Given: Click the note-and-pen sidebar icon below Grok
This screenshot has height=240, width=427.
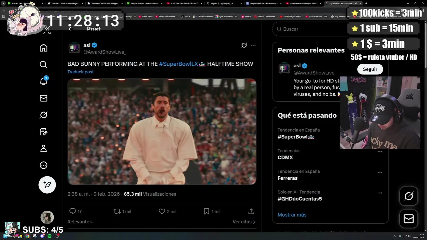Looking at the screenshot, I should [x=43, y=132].
